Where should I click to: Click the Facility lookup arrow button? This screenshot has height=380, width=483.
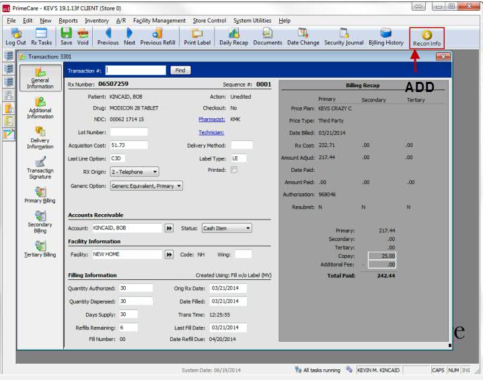(x=169, y=254)
